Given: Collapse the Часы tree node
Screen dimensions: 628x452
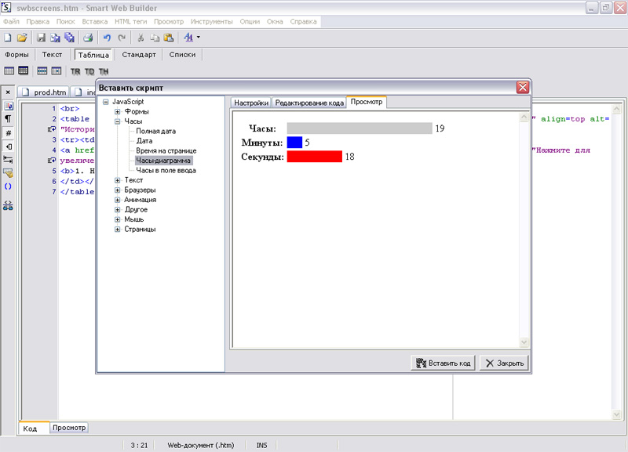Looking at the screenshot, I should pos(117,121).
